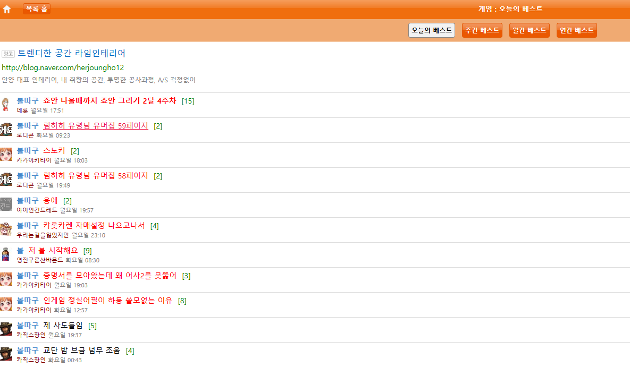Click timestamp 화요일 08:30
This screenshot has height=367, width=630.
tap(82, 260)
